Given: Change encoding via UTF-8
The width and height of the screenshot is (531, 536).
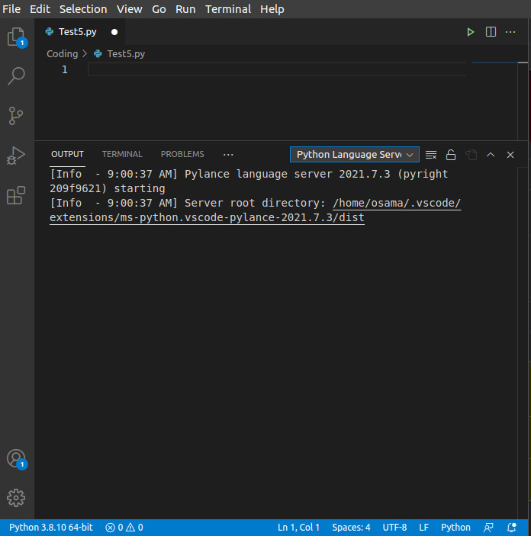Looking at the screenshot, I should (x=394, y=528).
